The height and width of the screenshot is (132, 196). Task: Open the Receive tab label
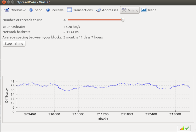pyautogui.click(x=58, y=10)
